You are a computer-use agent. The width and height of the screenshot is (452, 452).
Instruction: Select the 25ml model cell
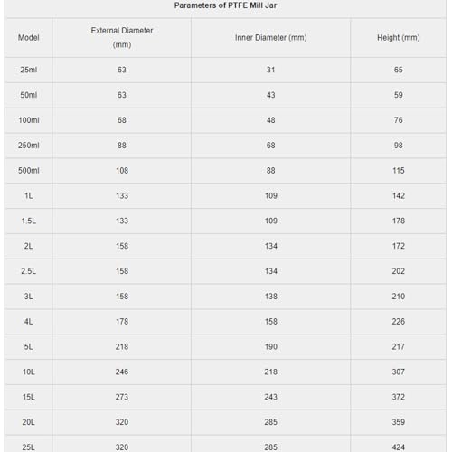(29, 70)
